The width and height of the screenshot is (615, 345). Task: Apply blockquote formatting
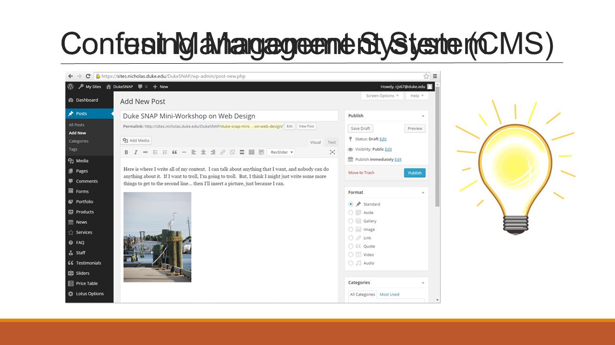(x=174, y=152)
